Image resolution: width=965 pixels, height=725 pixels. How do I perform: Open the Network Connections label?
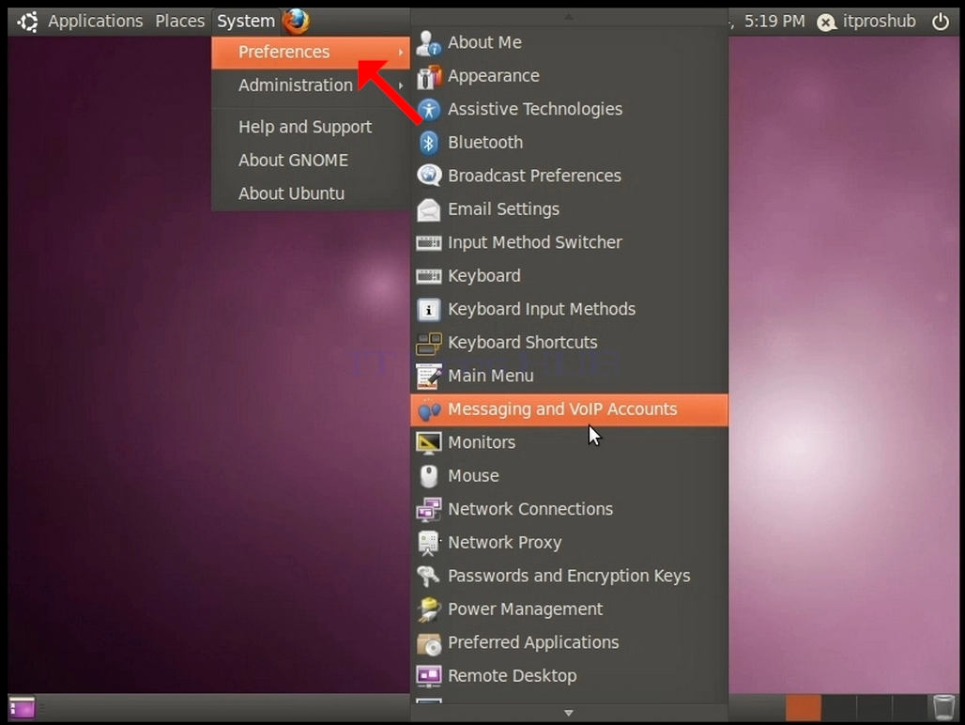[530, 509]
